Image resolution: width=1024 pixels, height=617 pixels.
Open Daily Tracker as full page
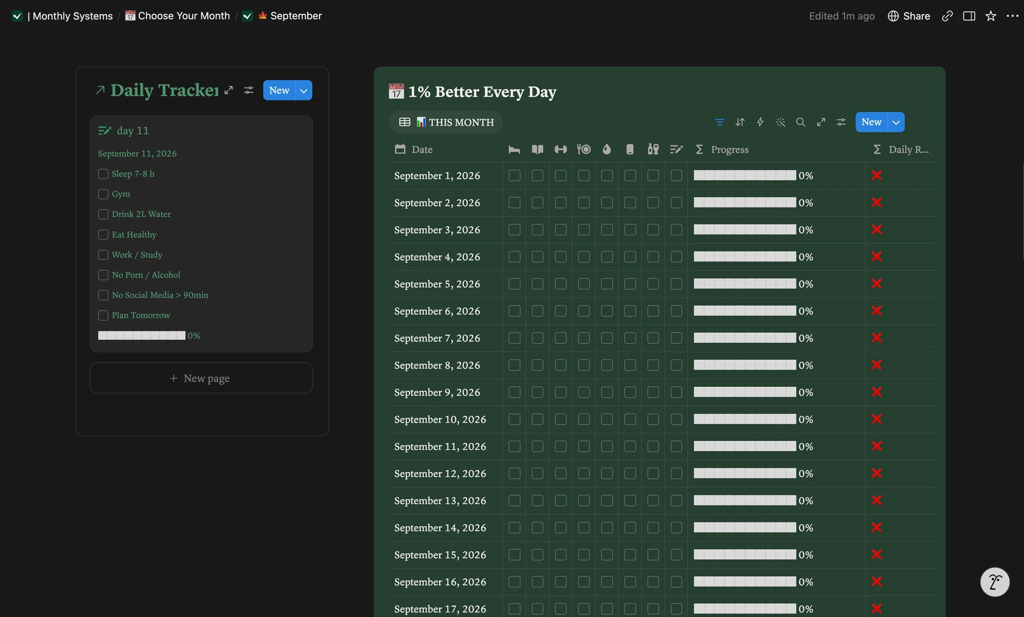[229, 91]
